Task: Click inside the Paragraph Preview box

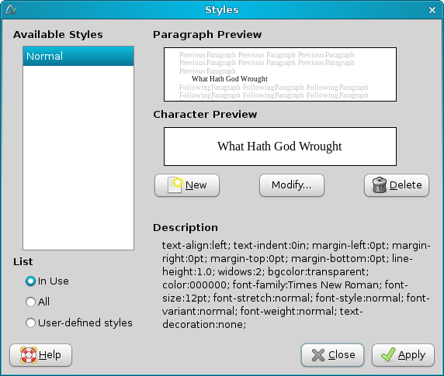Action: tap(280, 74)
